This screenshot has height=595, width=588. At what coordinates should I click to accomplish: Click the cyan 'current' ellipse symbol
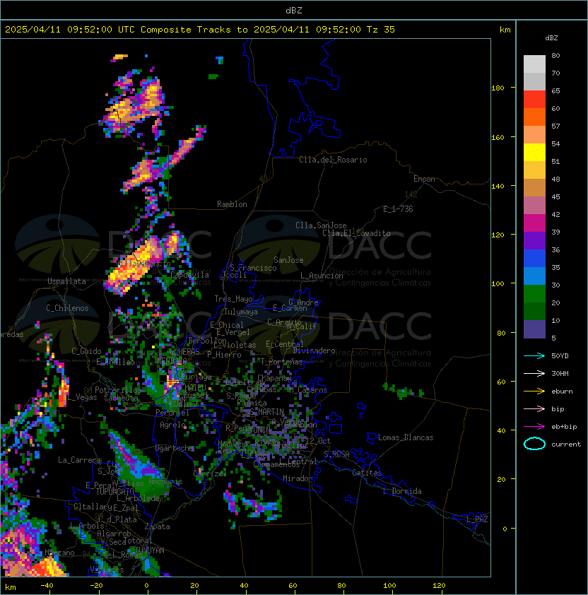(534, 444)
